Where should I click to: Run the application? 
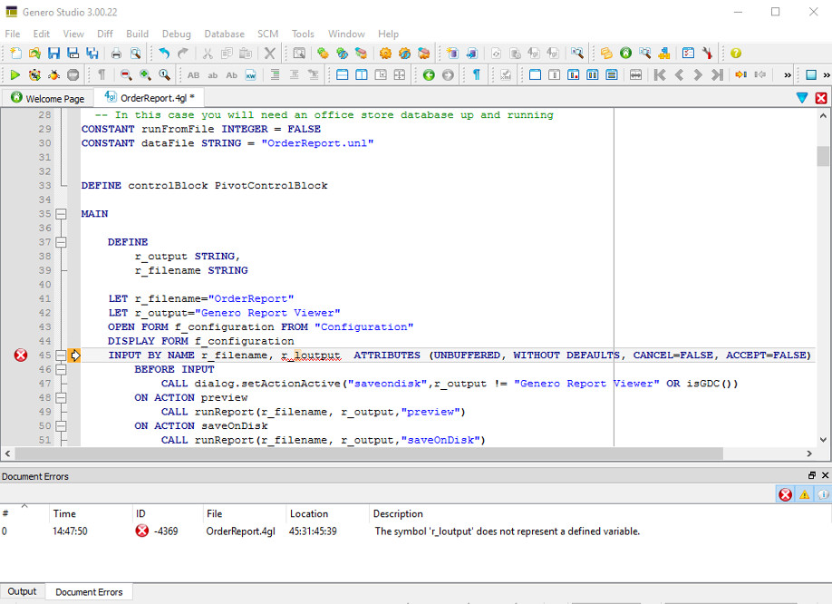coord(15,75)
